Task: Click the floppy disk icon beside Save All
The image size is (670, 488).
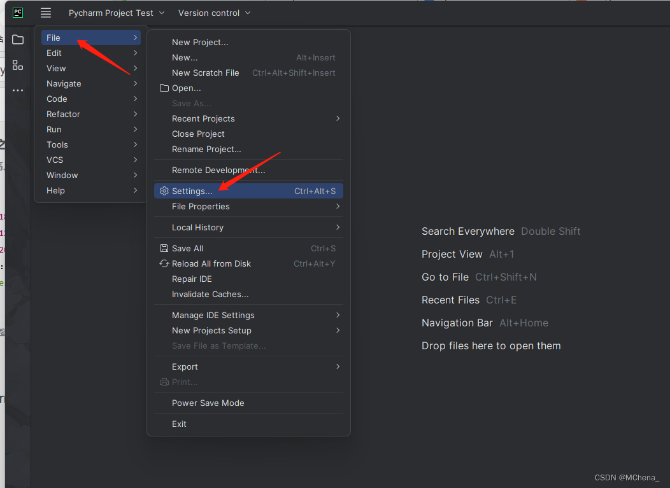Action: coord(164,248)
